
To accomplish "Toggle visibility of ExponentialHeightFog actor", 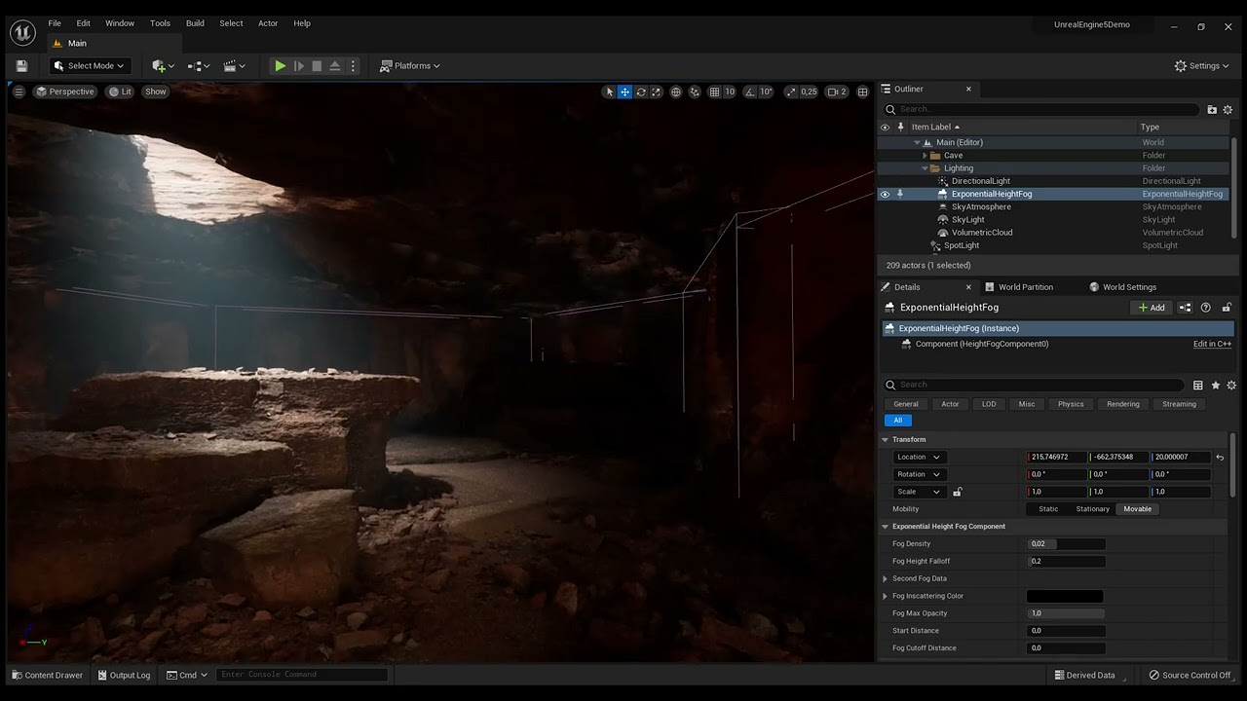I will tap(885, 194).
